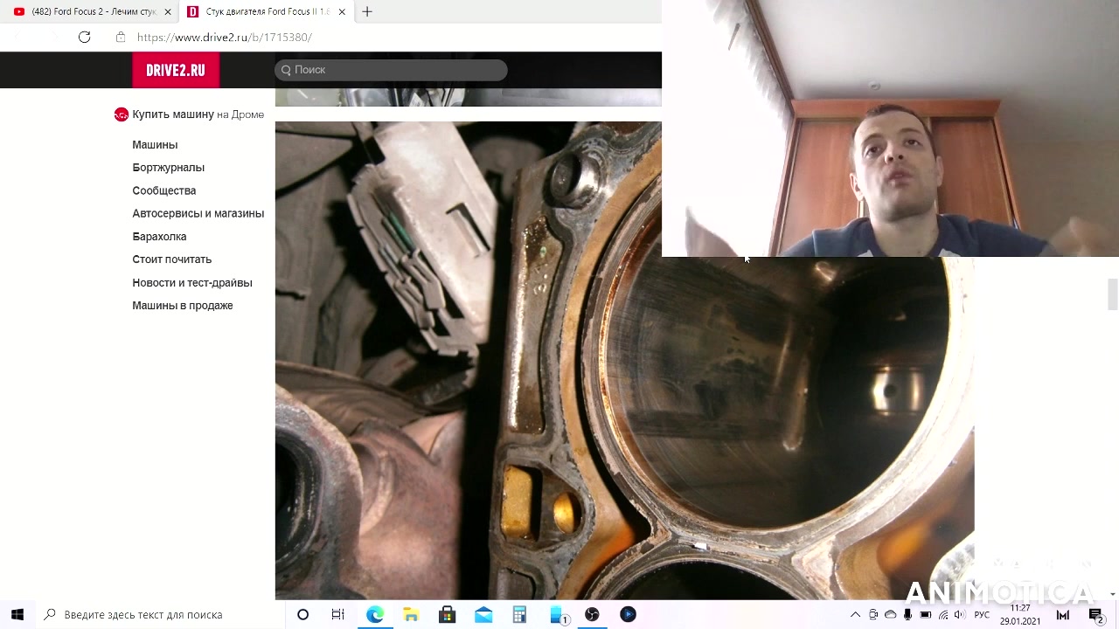This screenshot has width=1119, height=629.
Task: Open the phone app icon with badge 1
Action: (556, 614)
